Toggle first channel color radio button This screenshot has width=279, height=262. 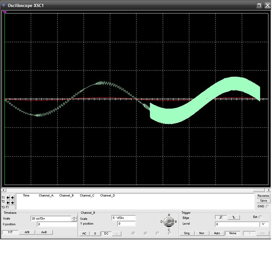tap(133, 234)
